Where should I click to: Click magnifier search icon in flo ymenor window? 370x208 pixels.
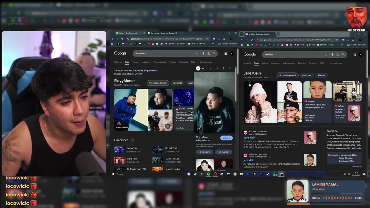[214, 53]
